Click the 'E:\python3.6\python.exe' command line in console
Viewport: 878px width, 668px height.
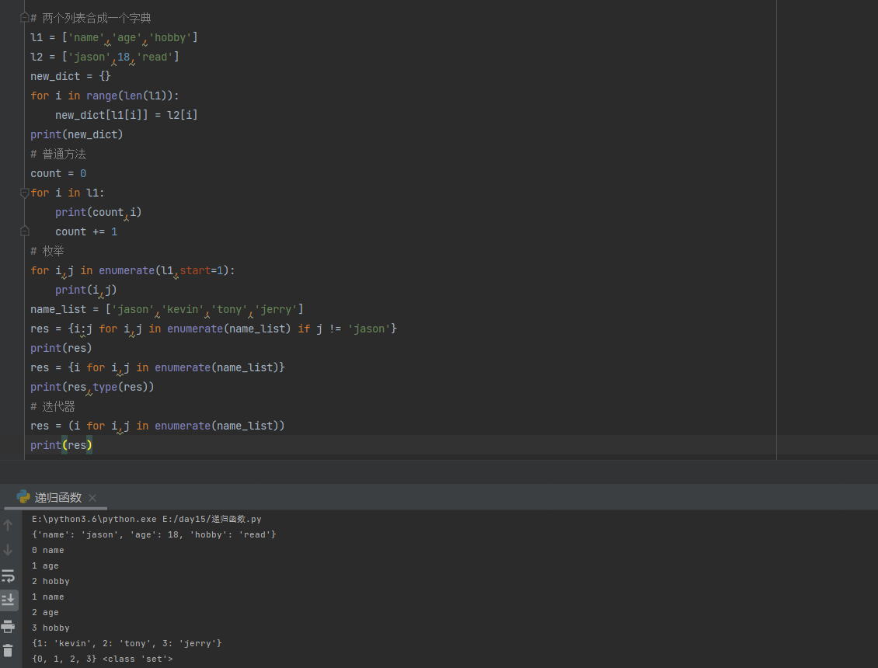147,519
